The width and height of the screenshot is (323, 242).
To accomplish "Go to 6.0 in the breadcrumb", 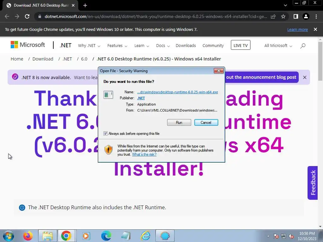I will [x=84, y=59].
